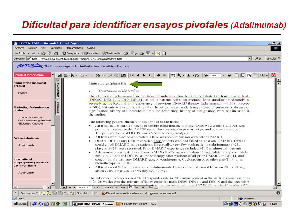The height and width of the screenshot is (222, 296).
Task: Open the Miniaturas thumbnails tab
Action: pos(58,107)
